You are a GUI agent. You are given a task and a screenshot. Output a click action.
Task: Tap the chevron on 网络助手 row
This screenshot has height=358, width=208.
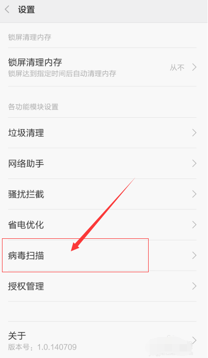point(194,164)
